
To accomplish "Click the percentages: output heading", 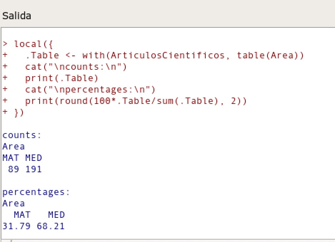I will coord(36,192).
